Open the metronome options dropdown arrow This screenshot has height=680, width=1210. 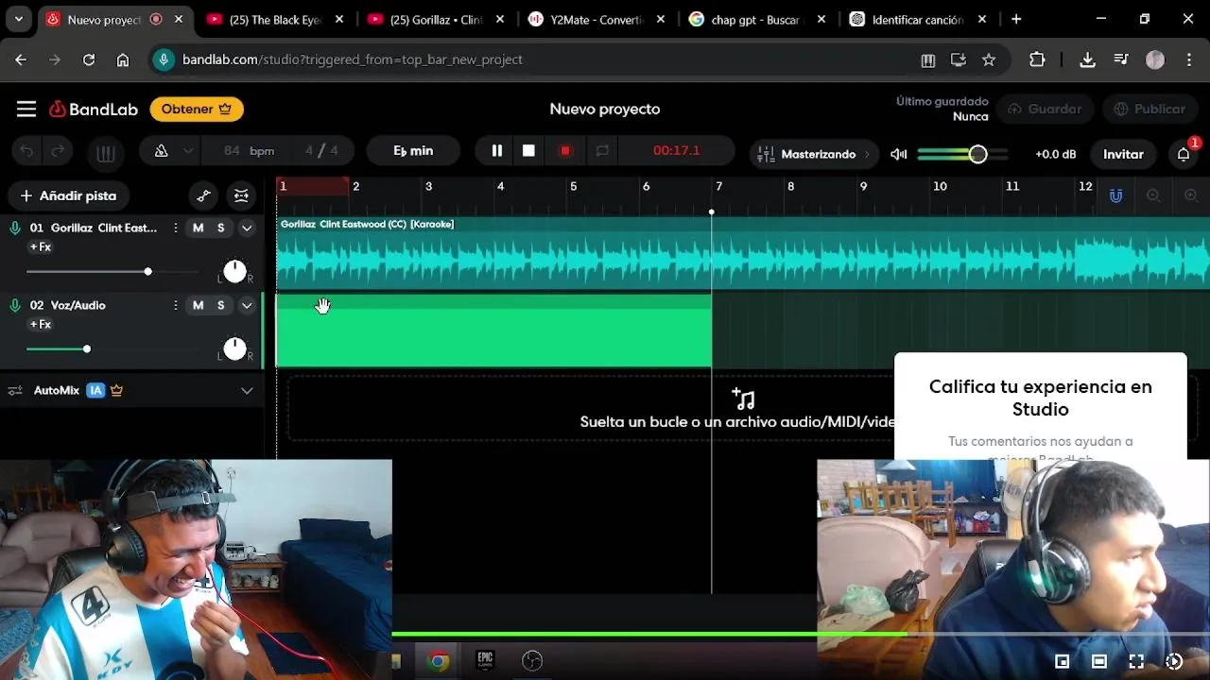pos(188,151)
